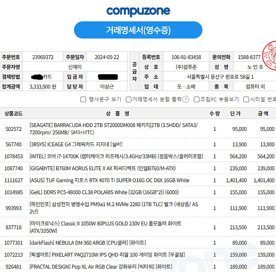Toggle the 시리얼 번호 checkbox

(246, 99)
